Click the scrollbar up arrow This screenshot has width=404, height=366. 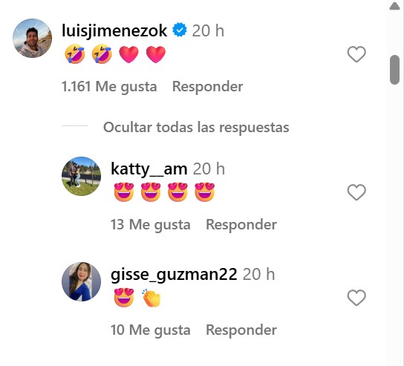(x=394, y=6)
